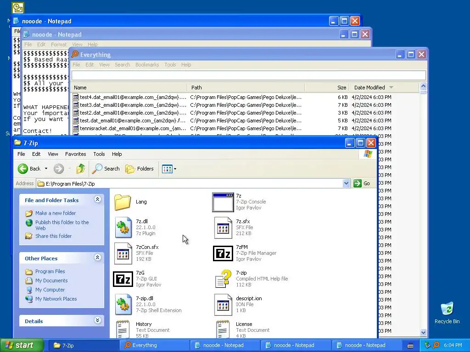Expand the Address bar dropdown
The height and width of the screenshot is (352, 470).
click(x=346, y=183)
